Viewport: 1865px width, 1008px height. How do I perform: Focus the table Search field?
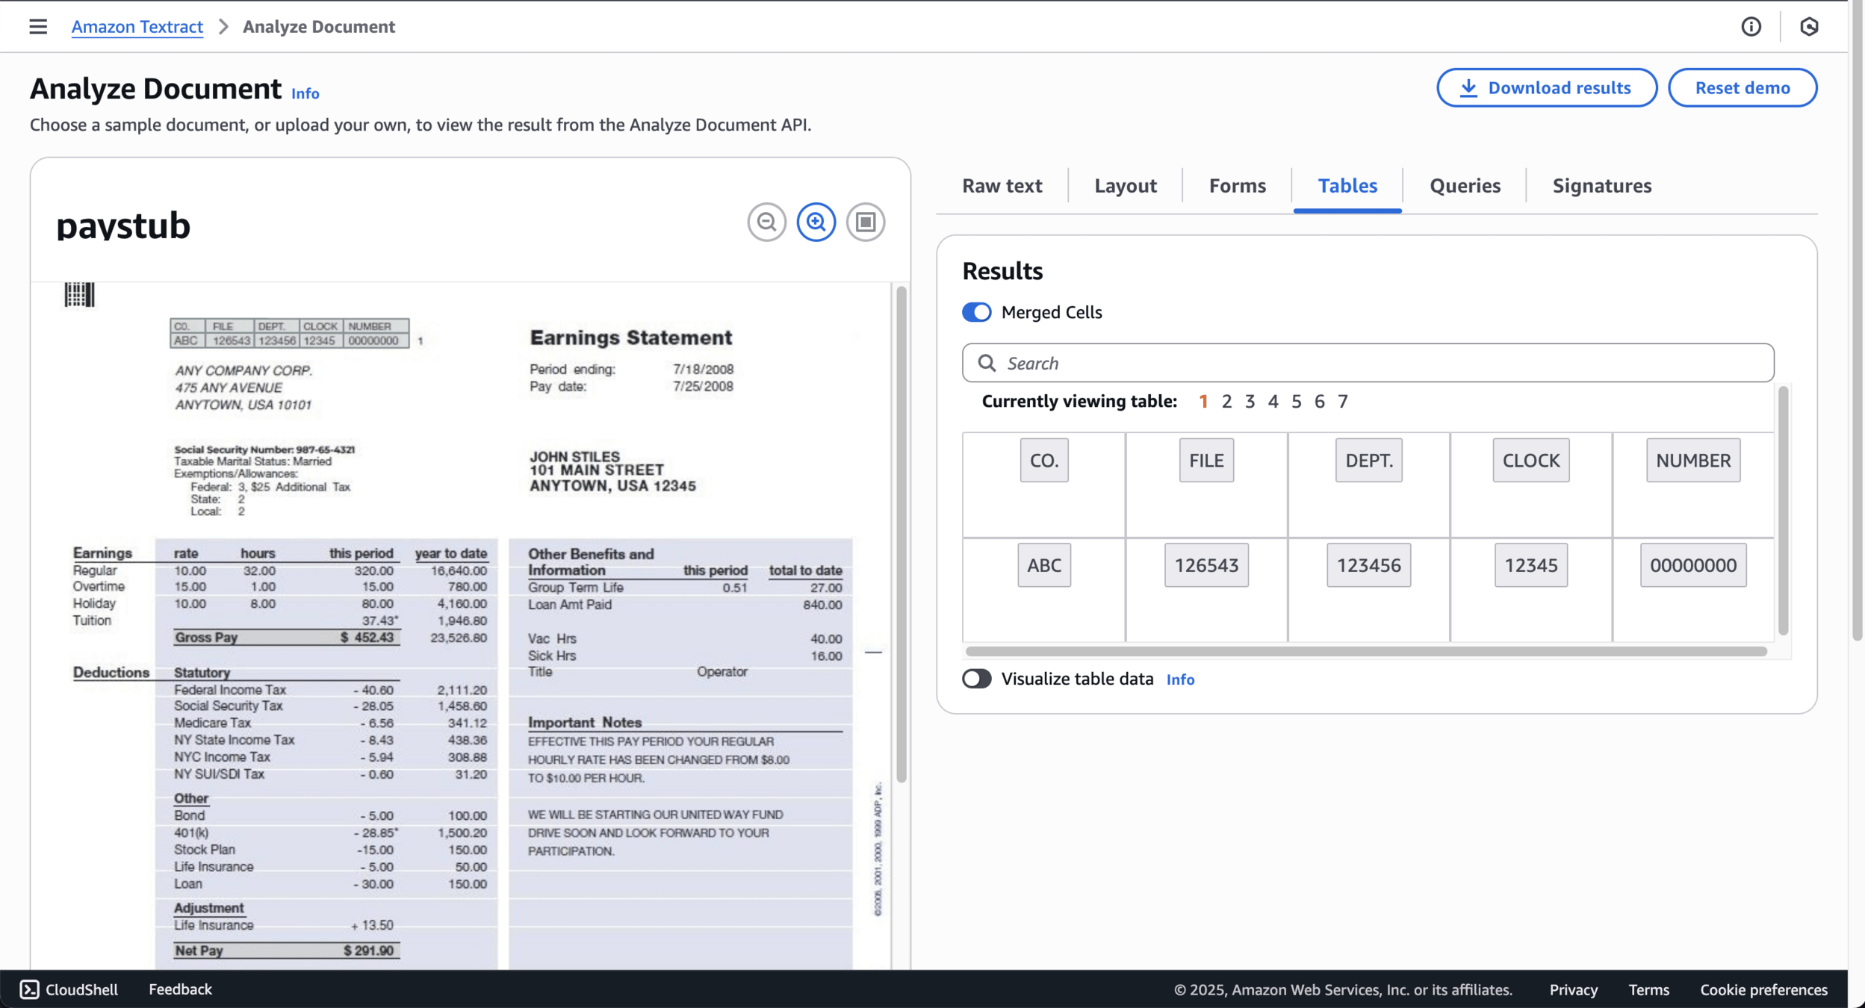pos(1382,363)
